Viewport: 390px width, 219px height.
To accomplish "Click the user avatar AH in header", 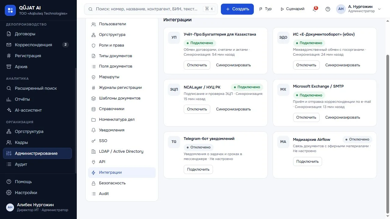I will click(341, 9).
